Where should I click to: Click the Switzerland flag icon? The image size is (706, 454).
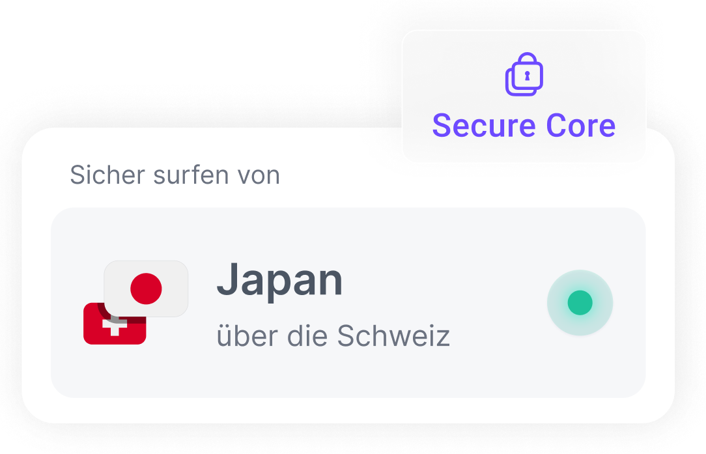[x=115, y=323]
